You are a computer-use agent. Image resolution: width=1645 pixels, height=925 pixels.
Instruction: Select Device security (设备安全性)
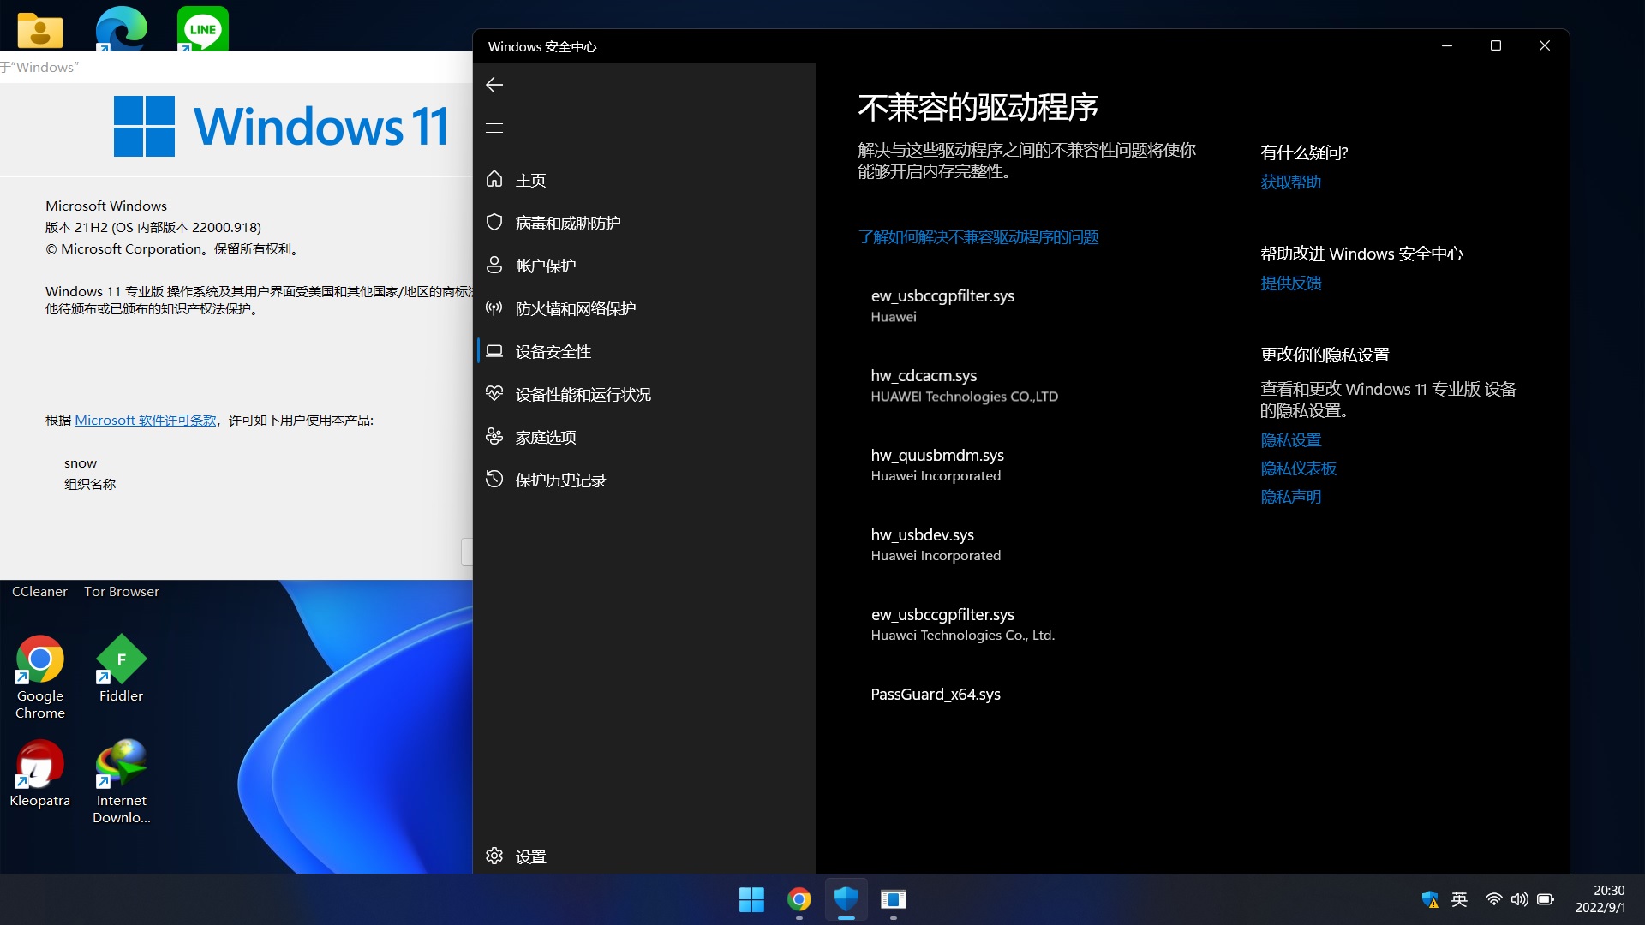tap(644, 351)
